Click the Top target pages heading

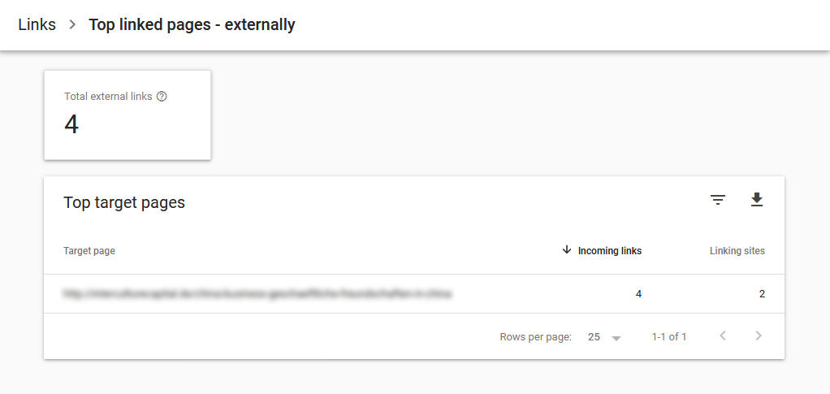pyautogui.click(x=124, y=202)
